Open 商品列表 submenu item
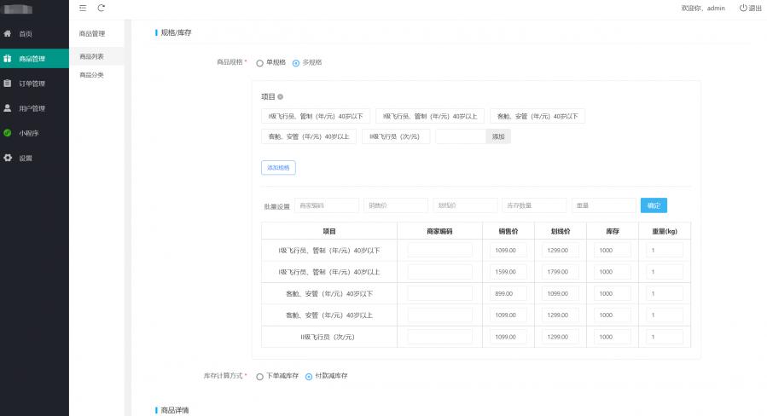The image size is (767, 416). click(x=91, y=56)
